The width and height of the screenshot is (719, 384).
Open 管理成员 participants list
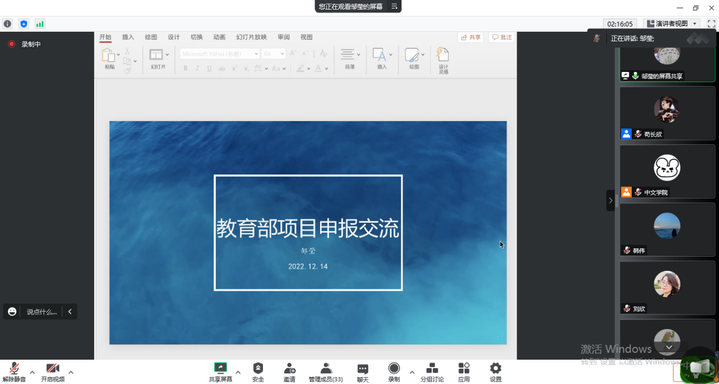tap(325, 369)
